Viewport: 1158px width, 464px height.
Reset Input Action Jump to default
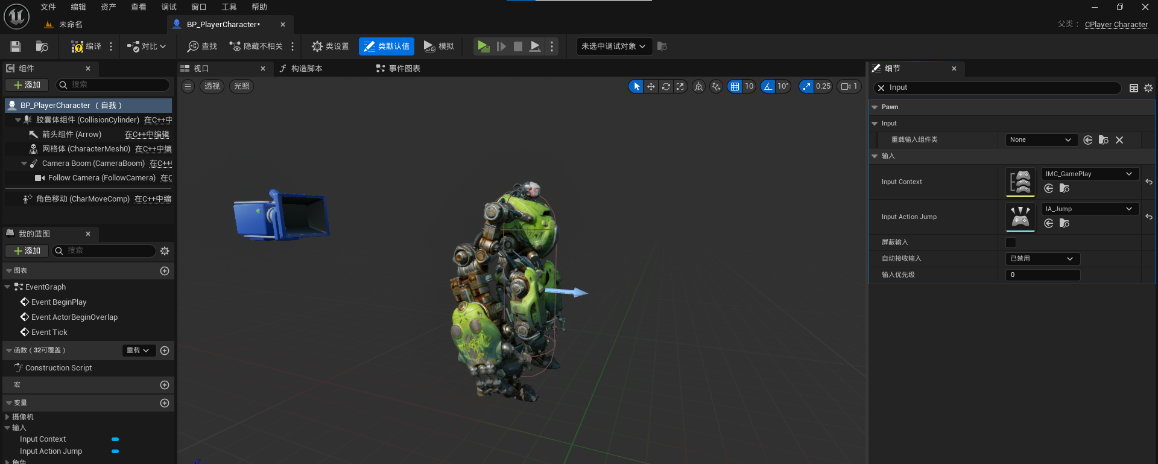[x=1149, y=217]
